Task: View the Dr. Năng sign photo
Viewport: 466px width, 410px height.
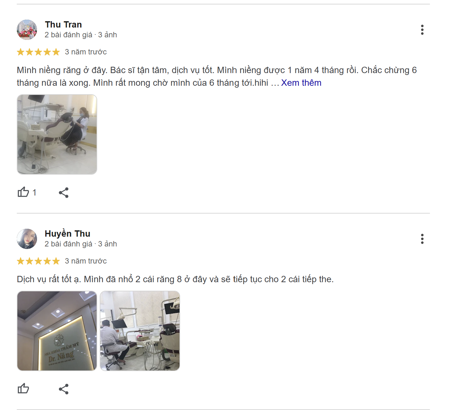Action: (57, 331)
